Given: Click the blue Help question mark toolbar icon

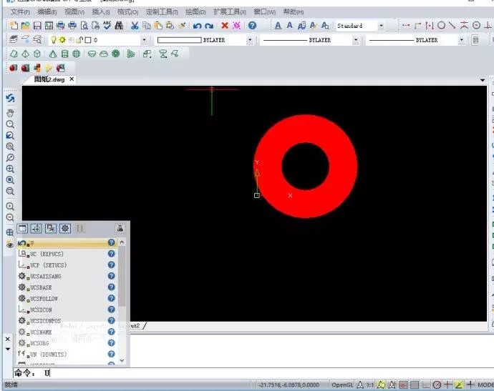Looking at the screenshot, I should coord(252,26).
